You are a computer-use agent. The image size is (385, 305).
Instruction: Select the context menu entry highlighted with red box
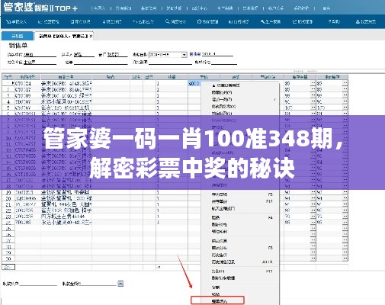[x=217, y=300]
